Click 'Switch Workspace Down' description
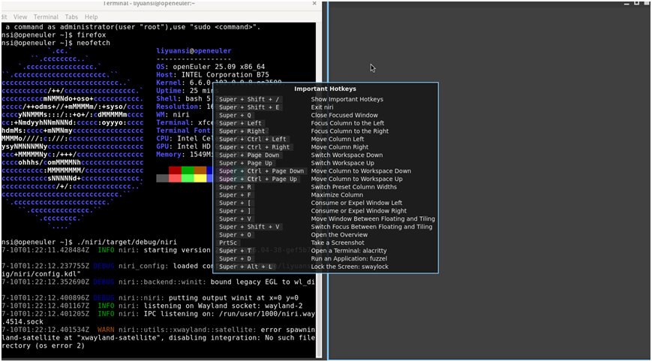This screenshot has height=362, width=652. click(x=347, y=155)
